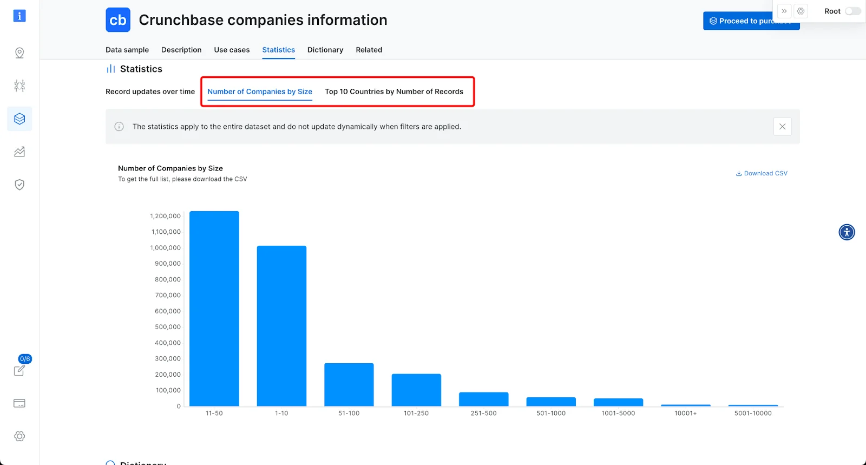Click the 1-10 bar in the chart

coord(281,326)
